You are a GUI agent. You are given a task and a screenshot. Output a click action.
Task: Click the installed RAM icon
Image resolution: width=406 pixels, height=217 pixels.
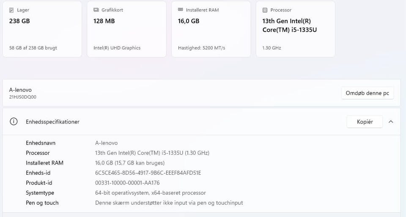180,10
